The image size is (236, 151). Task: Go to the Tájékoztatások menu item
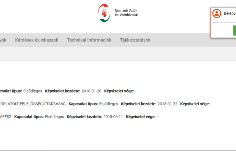[135, 40]
